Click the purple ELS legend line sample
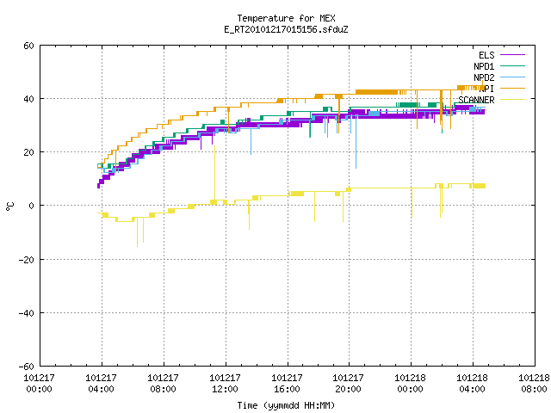This screenshot has width=551, height=413. click(x=512, y=55)
